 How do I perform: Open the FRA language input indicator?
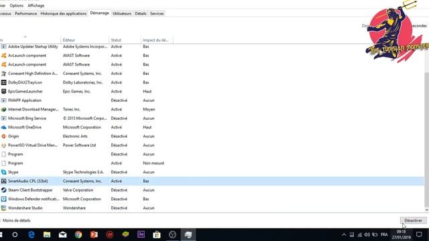point(384,235)
